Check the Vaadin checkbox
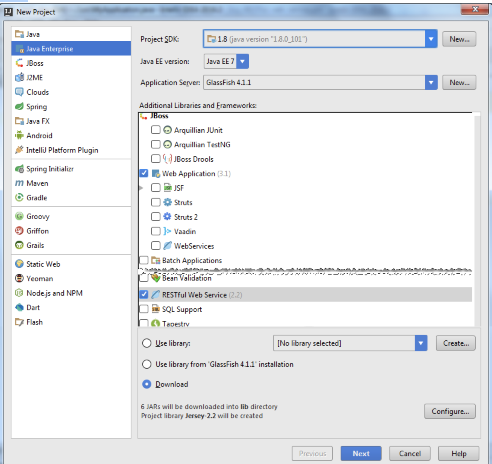The image size is (492, 464). [156, 231]
